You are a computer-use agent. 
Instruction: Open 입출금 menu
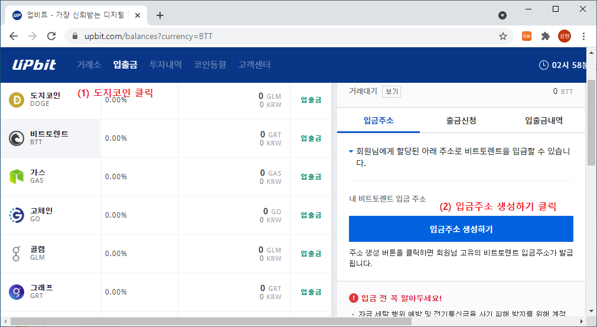point(125,65)
